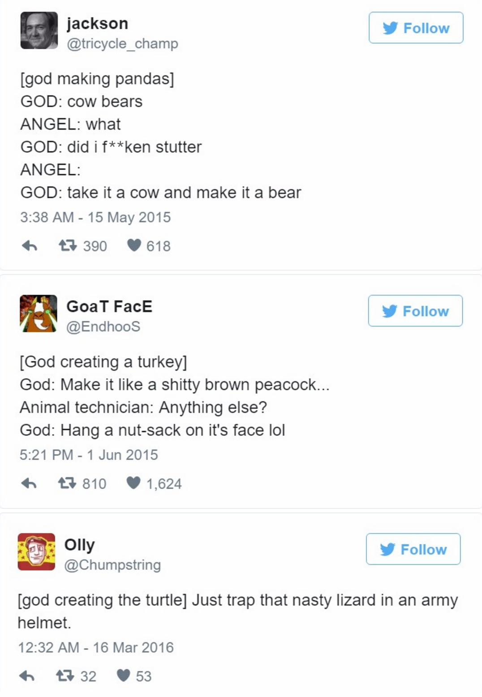The image size is (482, 697).
Task: Open the 5:21 PM - 1 Jun 2015 timestamp
Action: point(89,455)
